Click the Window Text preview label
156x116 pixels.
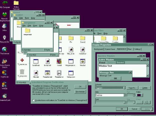tap(105, 66)
